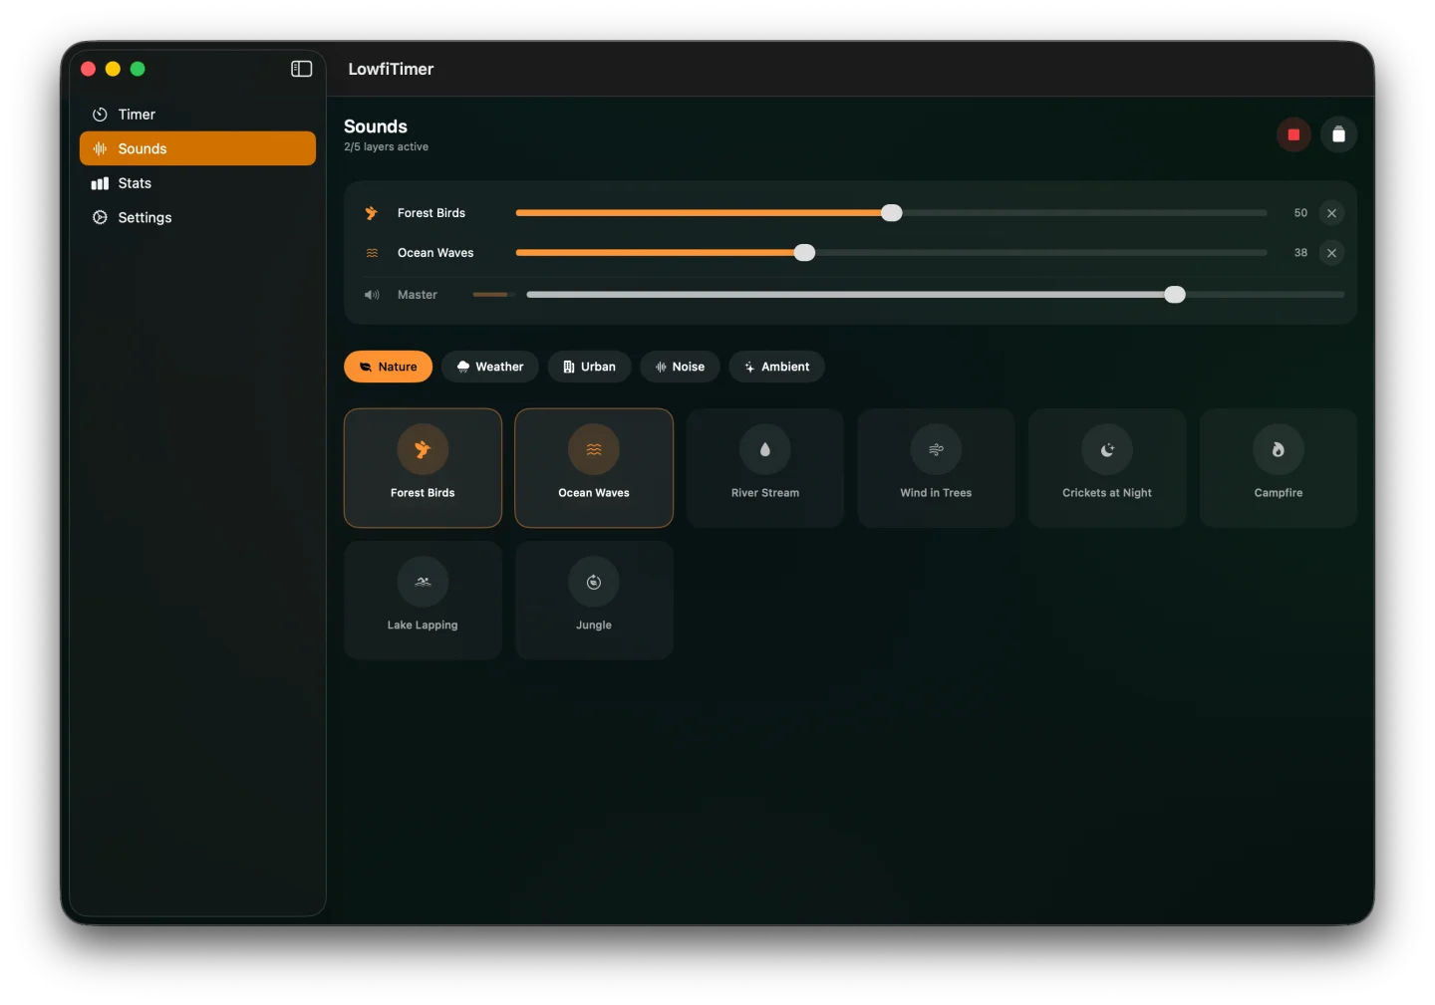Open the Settings page
The width and height of the screenshot is (1435, 1005).
pos(143,217)
